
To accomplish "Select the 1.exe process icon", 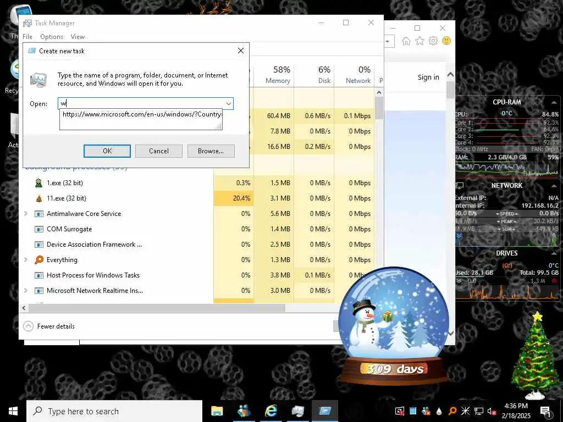I will (39, 183).
